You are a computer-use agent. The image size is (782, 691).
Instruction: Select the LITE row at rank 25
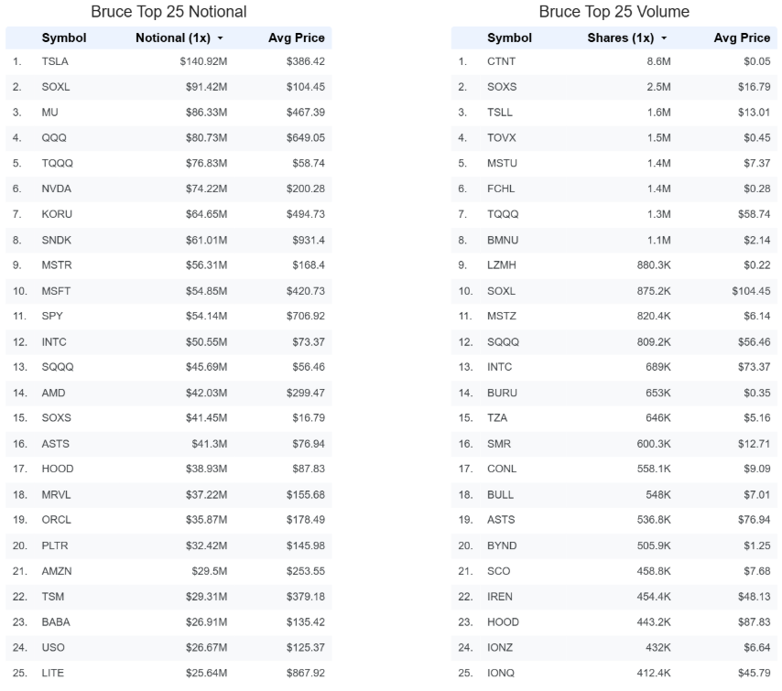(x=168, y=673)
